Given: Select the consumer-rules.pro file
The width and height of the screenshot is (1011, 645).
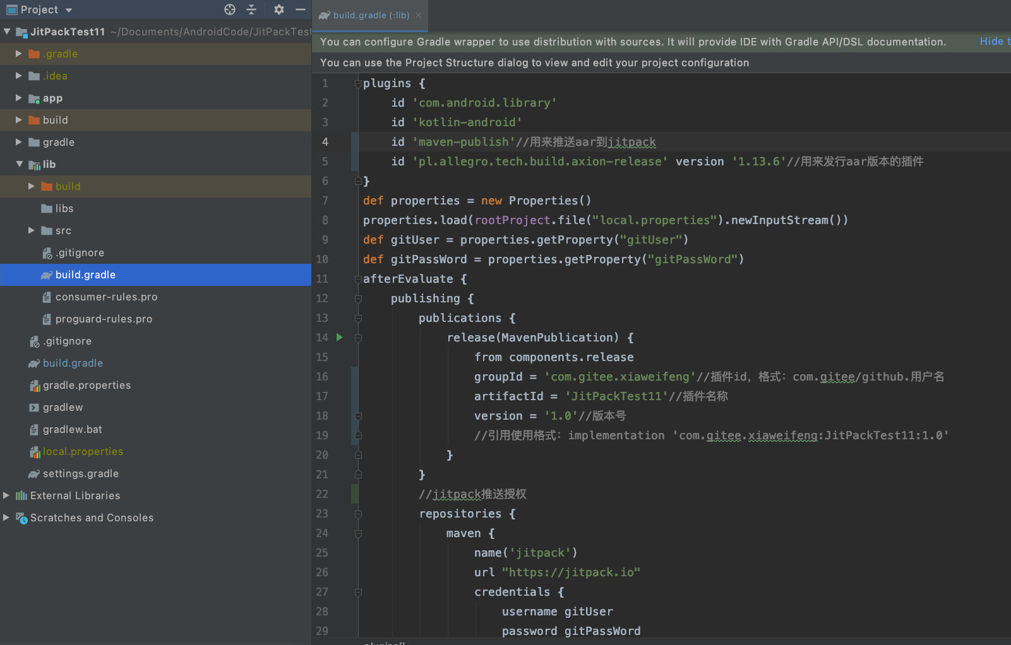Looking at the screenshot, I should [x=105, y=297].
